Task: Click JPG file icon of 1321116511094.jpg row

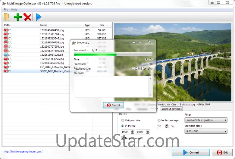Action: (5, 34)
